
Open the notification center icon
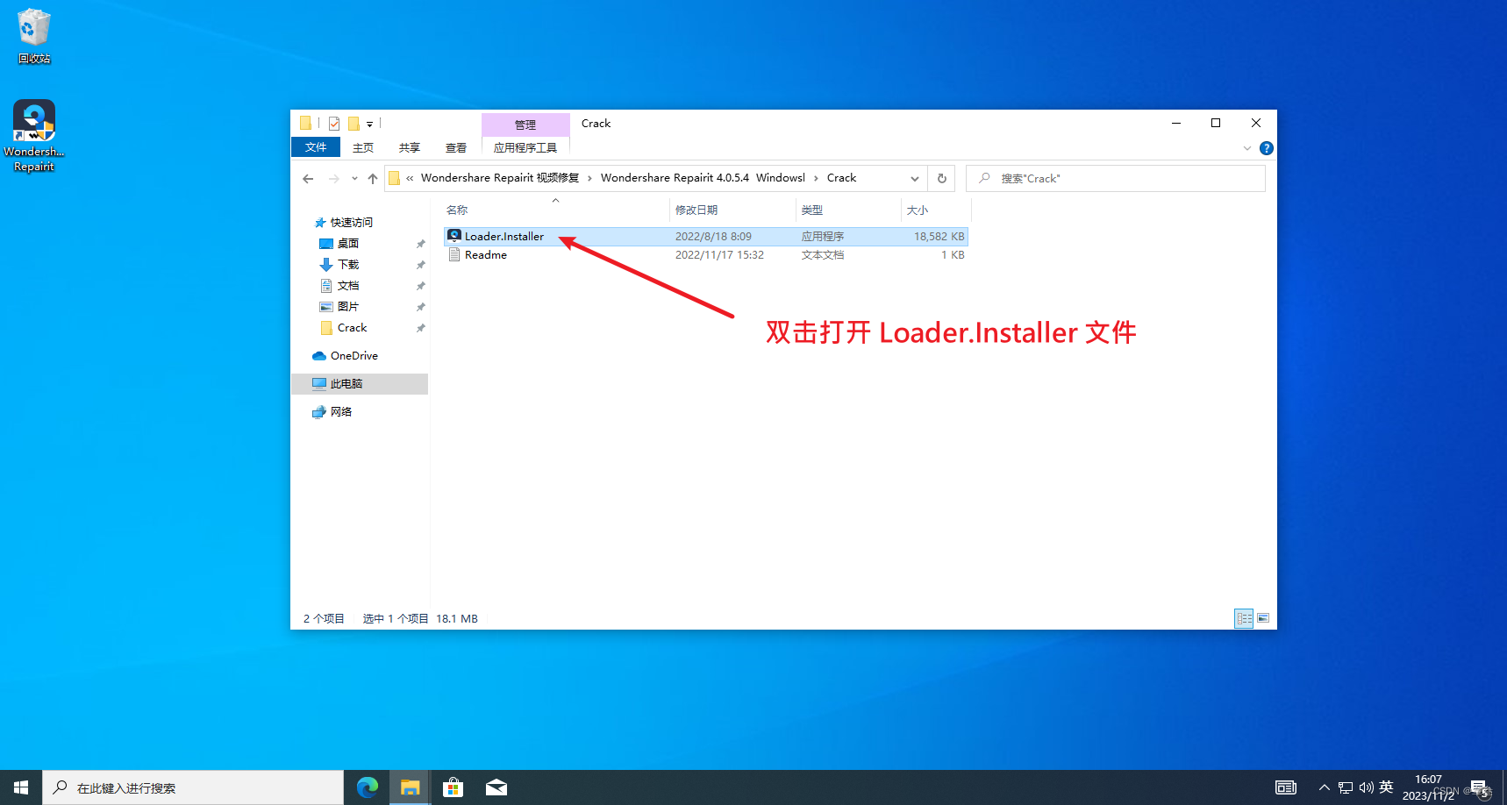pos(1480,787)
